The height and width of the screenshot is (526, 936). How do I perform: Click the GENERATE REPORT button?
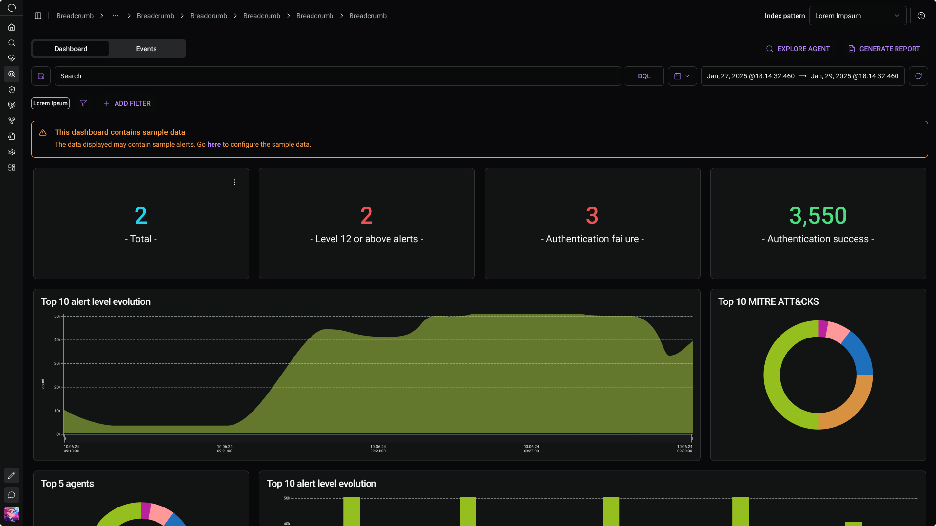(884, 49)
